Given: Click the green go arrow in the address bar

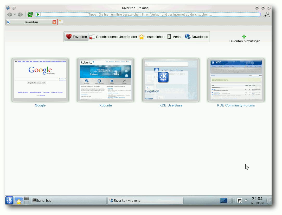Looking at the screenshot, I should [x=38, y=14].
